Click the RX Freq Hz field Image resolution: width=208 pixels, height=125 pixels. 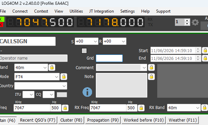click(x=132, y=108)
